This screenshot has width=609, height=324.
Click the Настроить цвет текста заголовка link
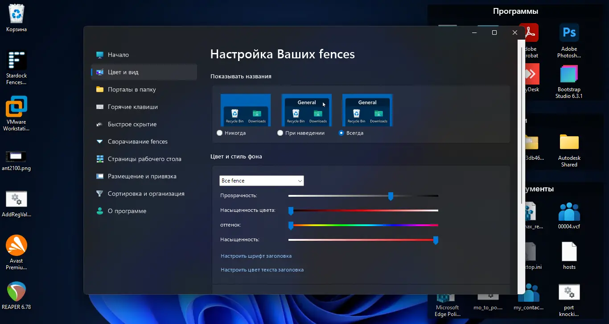[262, 270]
